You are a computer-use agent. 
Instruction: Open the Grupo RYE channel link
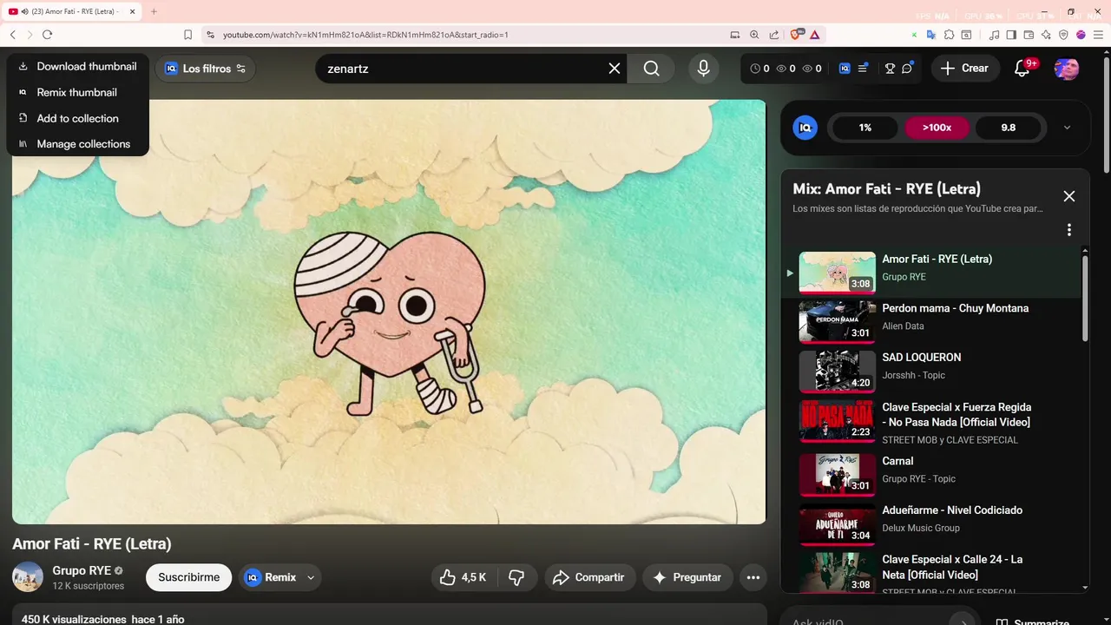pos(82,570)
